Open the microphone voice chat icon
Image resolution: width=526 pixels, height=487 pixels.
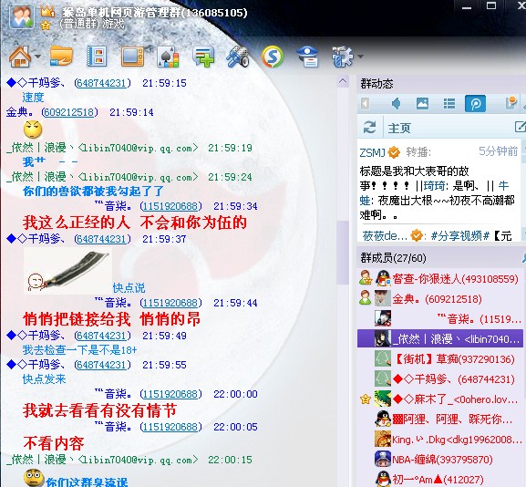238,57
